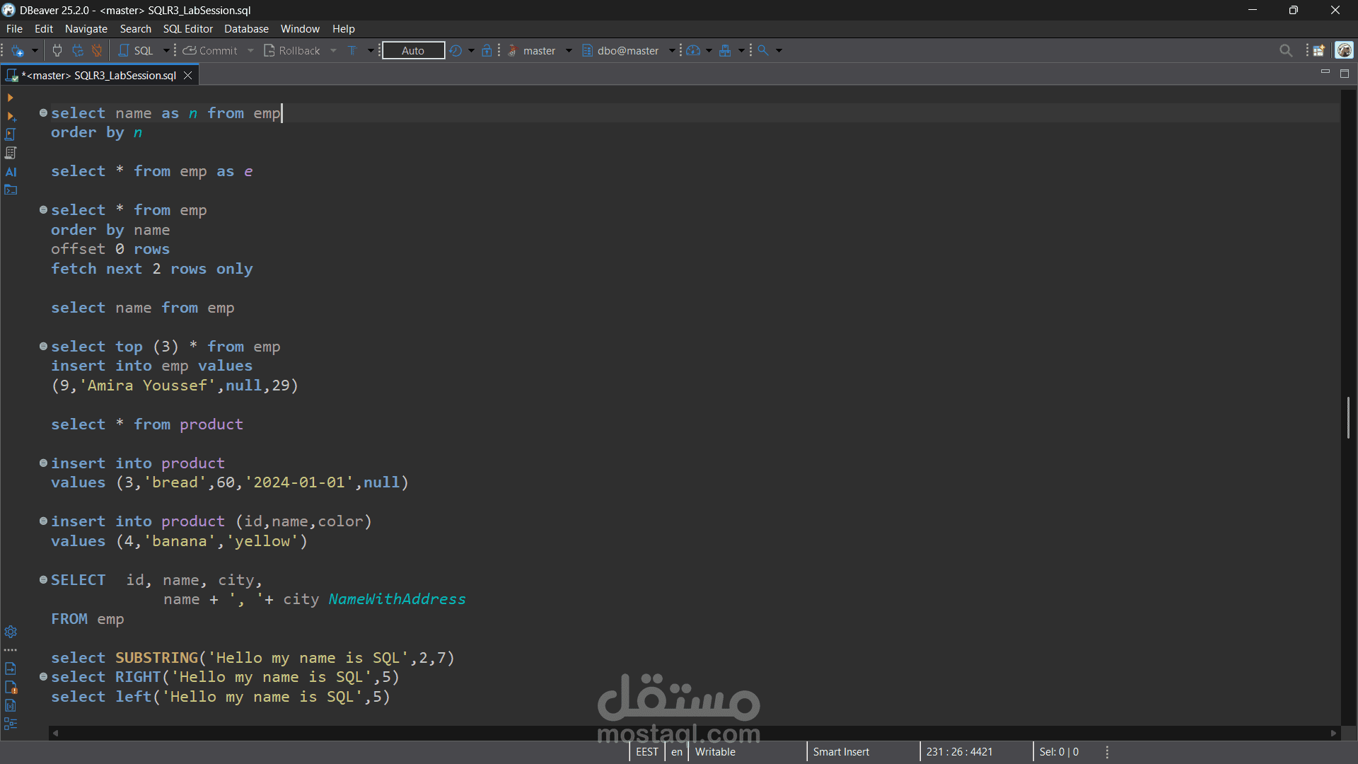Click the network diagram icon in the toolbar
This screenshot has width=1358, height=764.
coord(725,51)
